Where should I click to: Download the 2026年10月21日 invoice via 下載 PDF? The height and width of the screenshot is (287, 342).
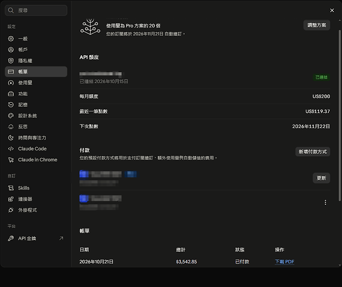pos(285,262)
